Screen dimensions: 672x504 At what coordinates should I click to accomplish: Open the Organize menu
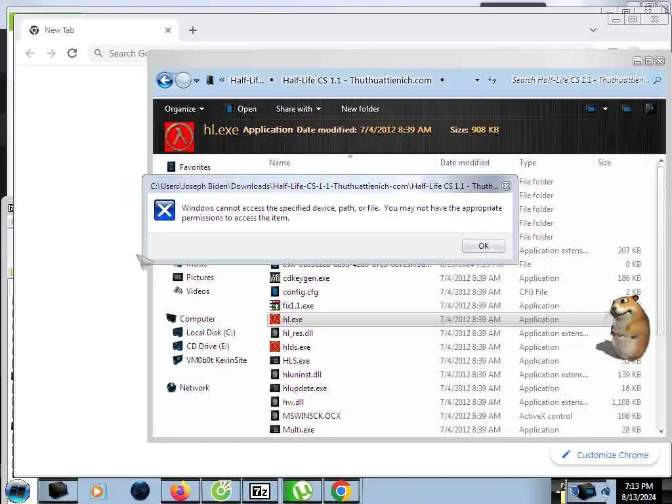[184, 109]
